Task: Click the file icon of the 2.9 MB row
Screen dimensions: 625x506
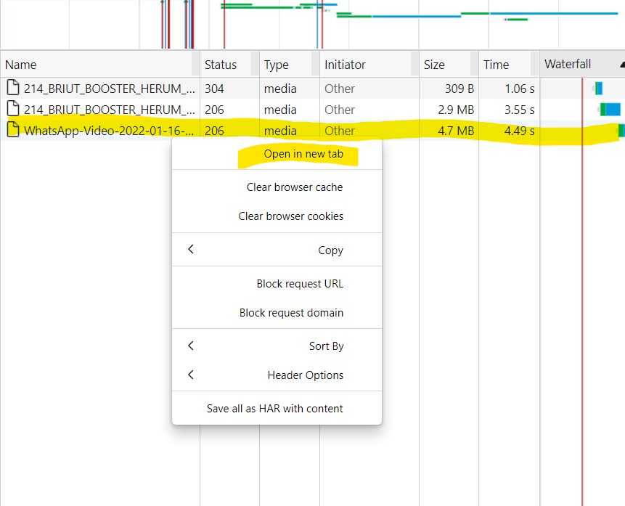Action: click(x=13, y=108)
